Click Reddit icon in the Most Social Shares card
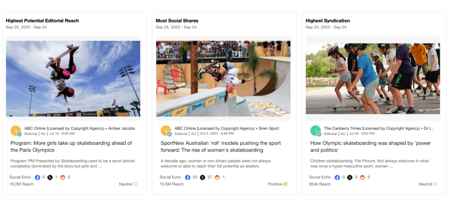This screenshot has height=197, width=453. [x=217, y=177]
